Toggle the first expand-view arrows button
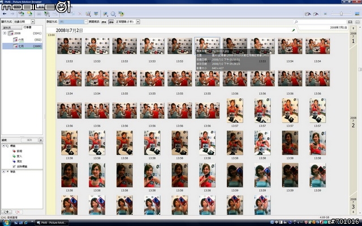The height and width of the screenshot is (226, 362). [104, 22]
